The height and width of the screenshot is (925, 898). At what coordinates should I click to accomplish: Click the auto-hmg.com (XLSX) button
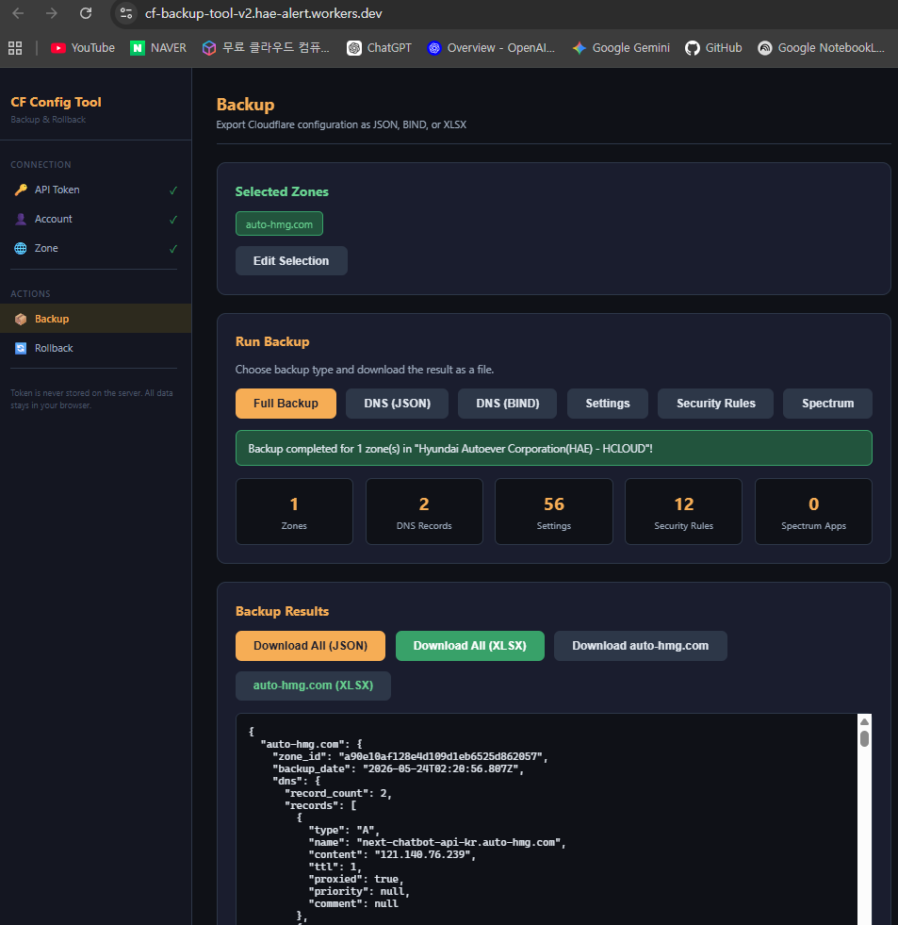(313, 685)
